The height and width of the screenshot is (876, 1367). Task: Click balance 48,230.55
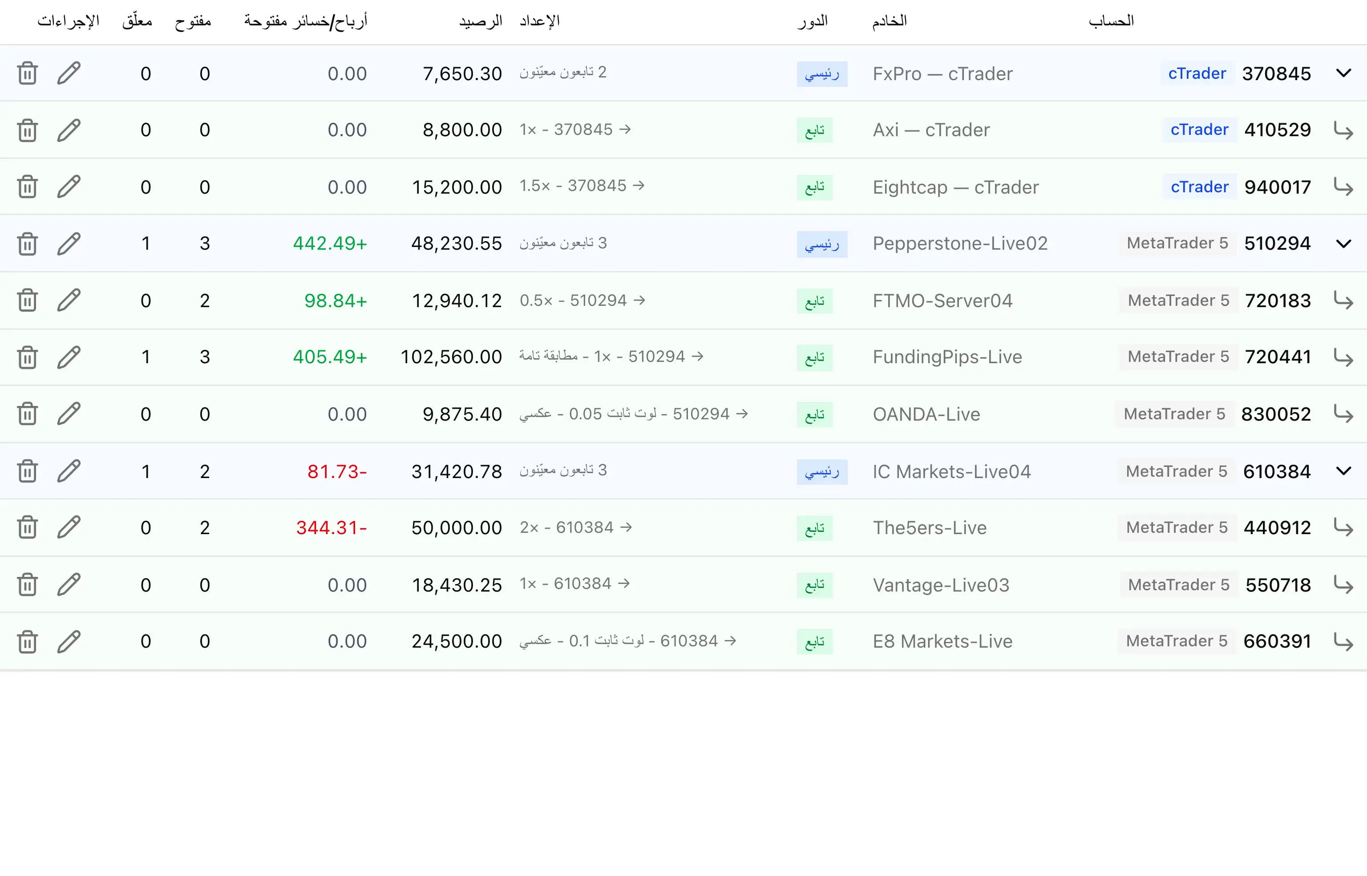[x=457, y=243]
